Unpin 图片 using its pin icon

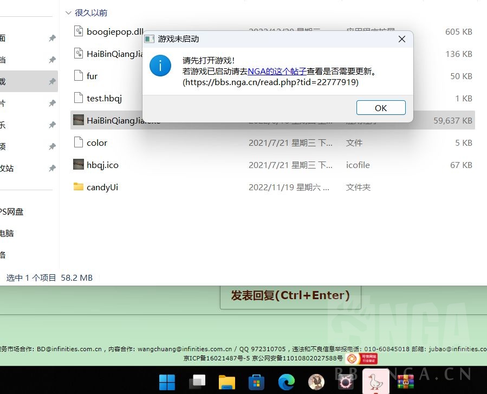[51, 103]
